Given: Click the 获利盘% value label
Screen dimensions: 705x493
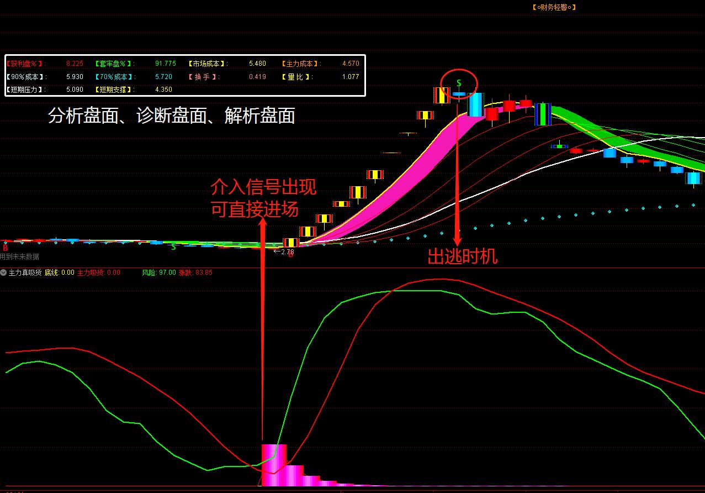Looking at the screenshot, I should point(25,64).
